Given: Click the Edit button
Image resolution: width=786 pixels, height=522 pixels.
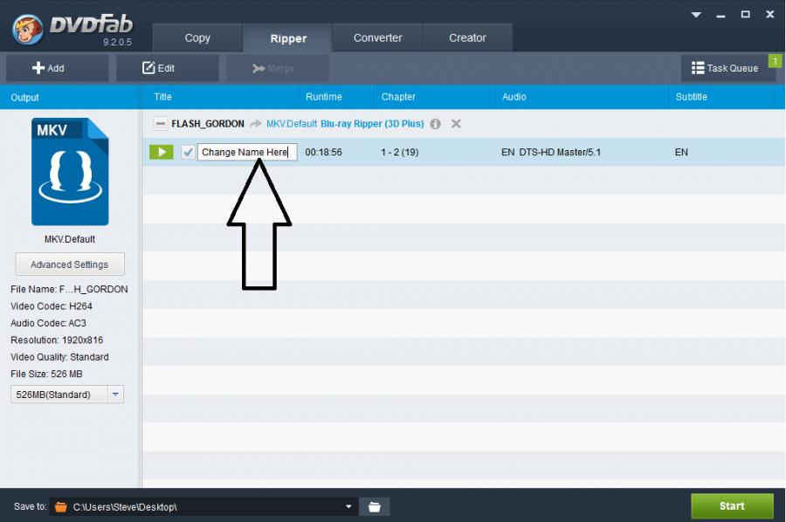Looking at the screenshot, I should [x=168, y=68].
